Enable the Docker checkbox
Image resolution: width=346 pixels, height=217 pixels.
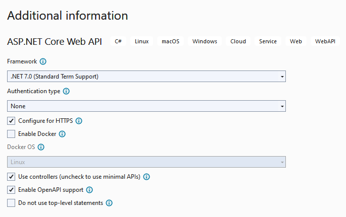click(x=11, y=134)
